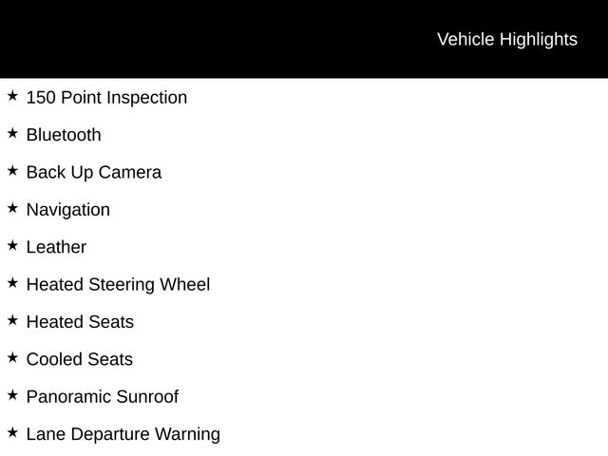Screen dimensions: 608x456
Task: Select the Leather feature text
Action: 56,247
